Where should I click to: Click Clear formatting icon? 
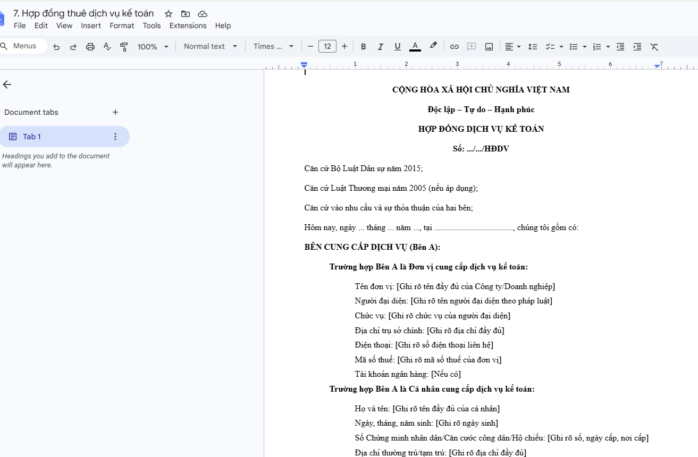coord(654,47)
